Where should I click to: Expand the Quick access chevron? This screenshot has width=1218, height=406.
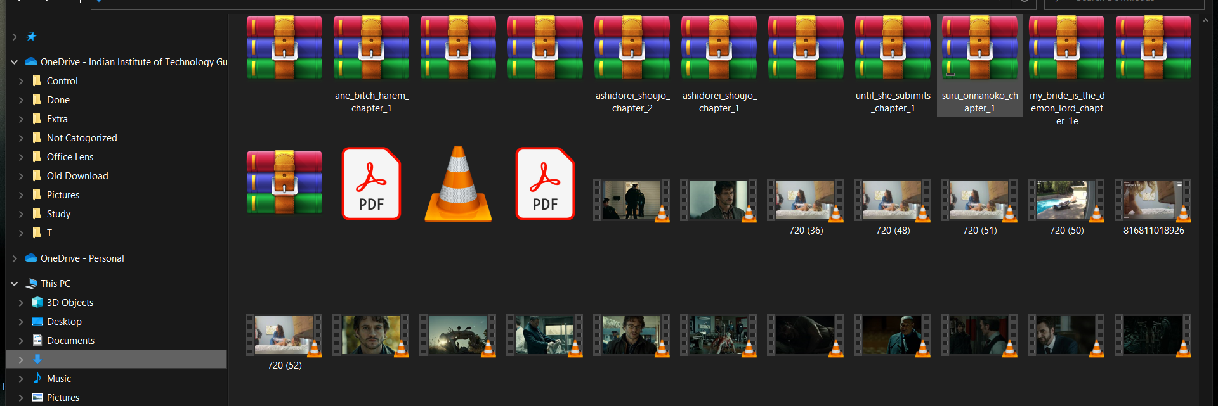(x=14, y=37)
